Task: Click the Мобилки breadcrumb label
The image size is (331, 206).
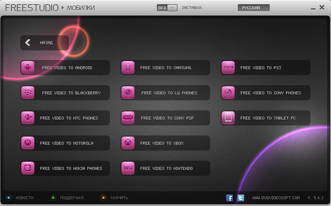Action: coord(81,8)
